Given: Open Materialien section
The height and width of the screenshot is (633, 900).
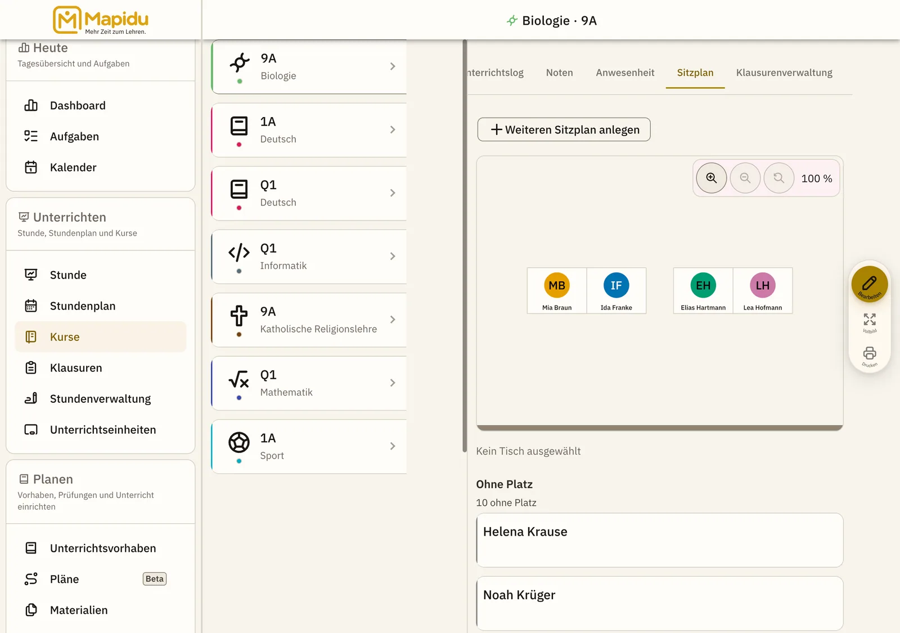Looking at the screenshot, I should (x=100, y=610).
